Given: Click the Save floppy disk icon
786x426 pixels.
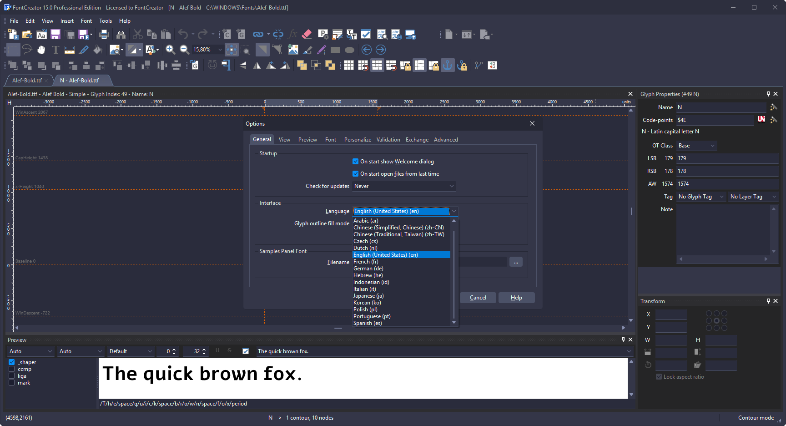Looking at the screenshot, I should click(x=55, y=35).
